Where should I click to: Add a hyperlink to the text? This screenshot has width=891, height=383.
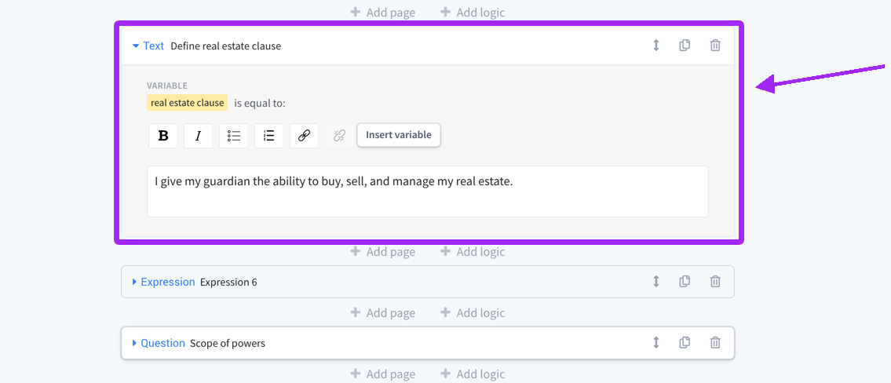click(304, 136)
